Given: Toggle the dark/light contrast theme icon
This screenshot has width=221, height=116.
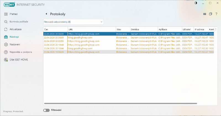Looking at the screenshot, I should tap(196, 3).
